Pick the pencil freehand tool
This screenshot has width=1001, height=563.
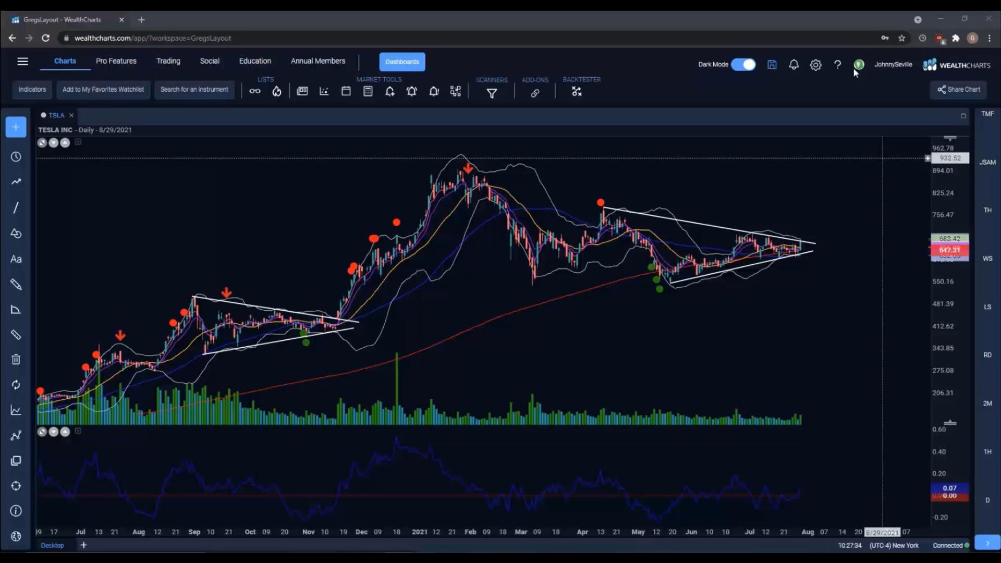16,284
